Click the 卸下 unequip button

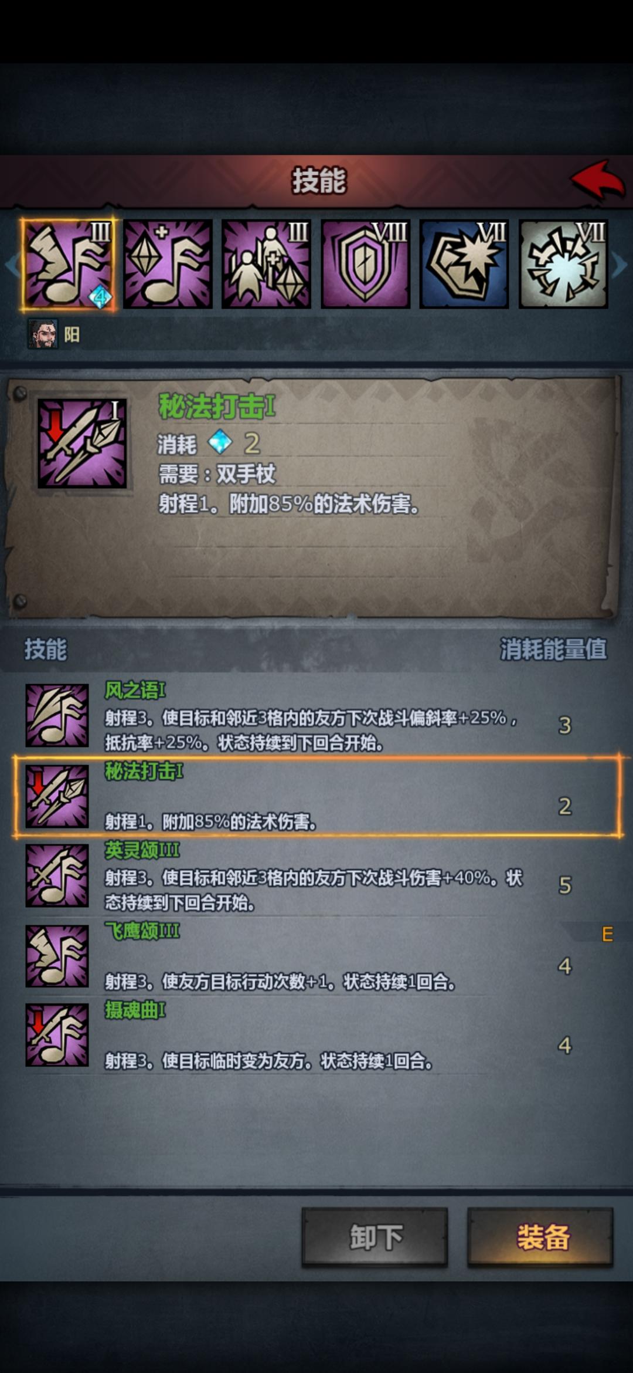pos(375,1237)
